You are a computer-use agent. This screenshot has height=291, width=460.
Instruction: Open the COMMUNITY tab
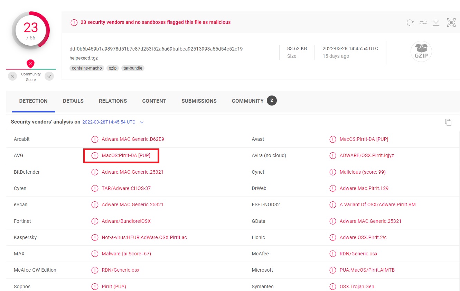248,101
